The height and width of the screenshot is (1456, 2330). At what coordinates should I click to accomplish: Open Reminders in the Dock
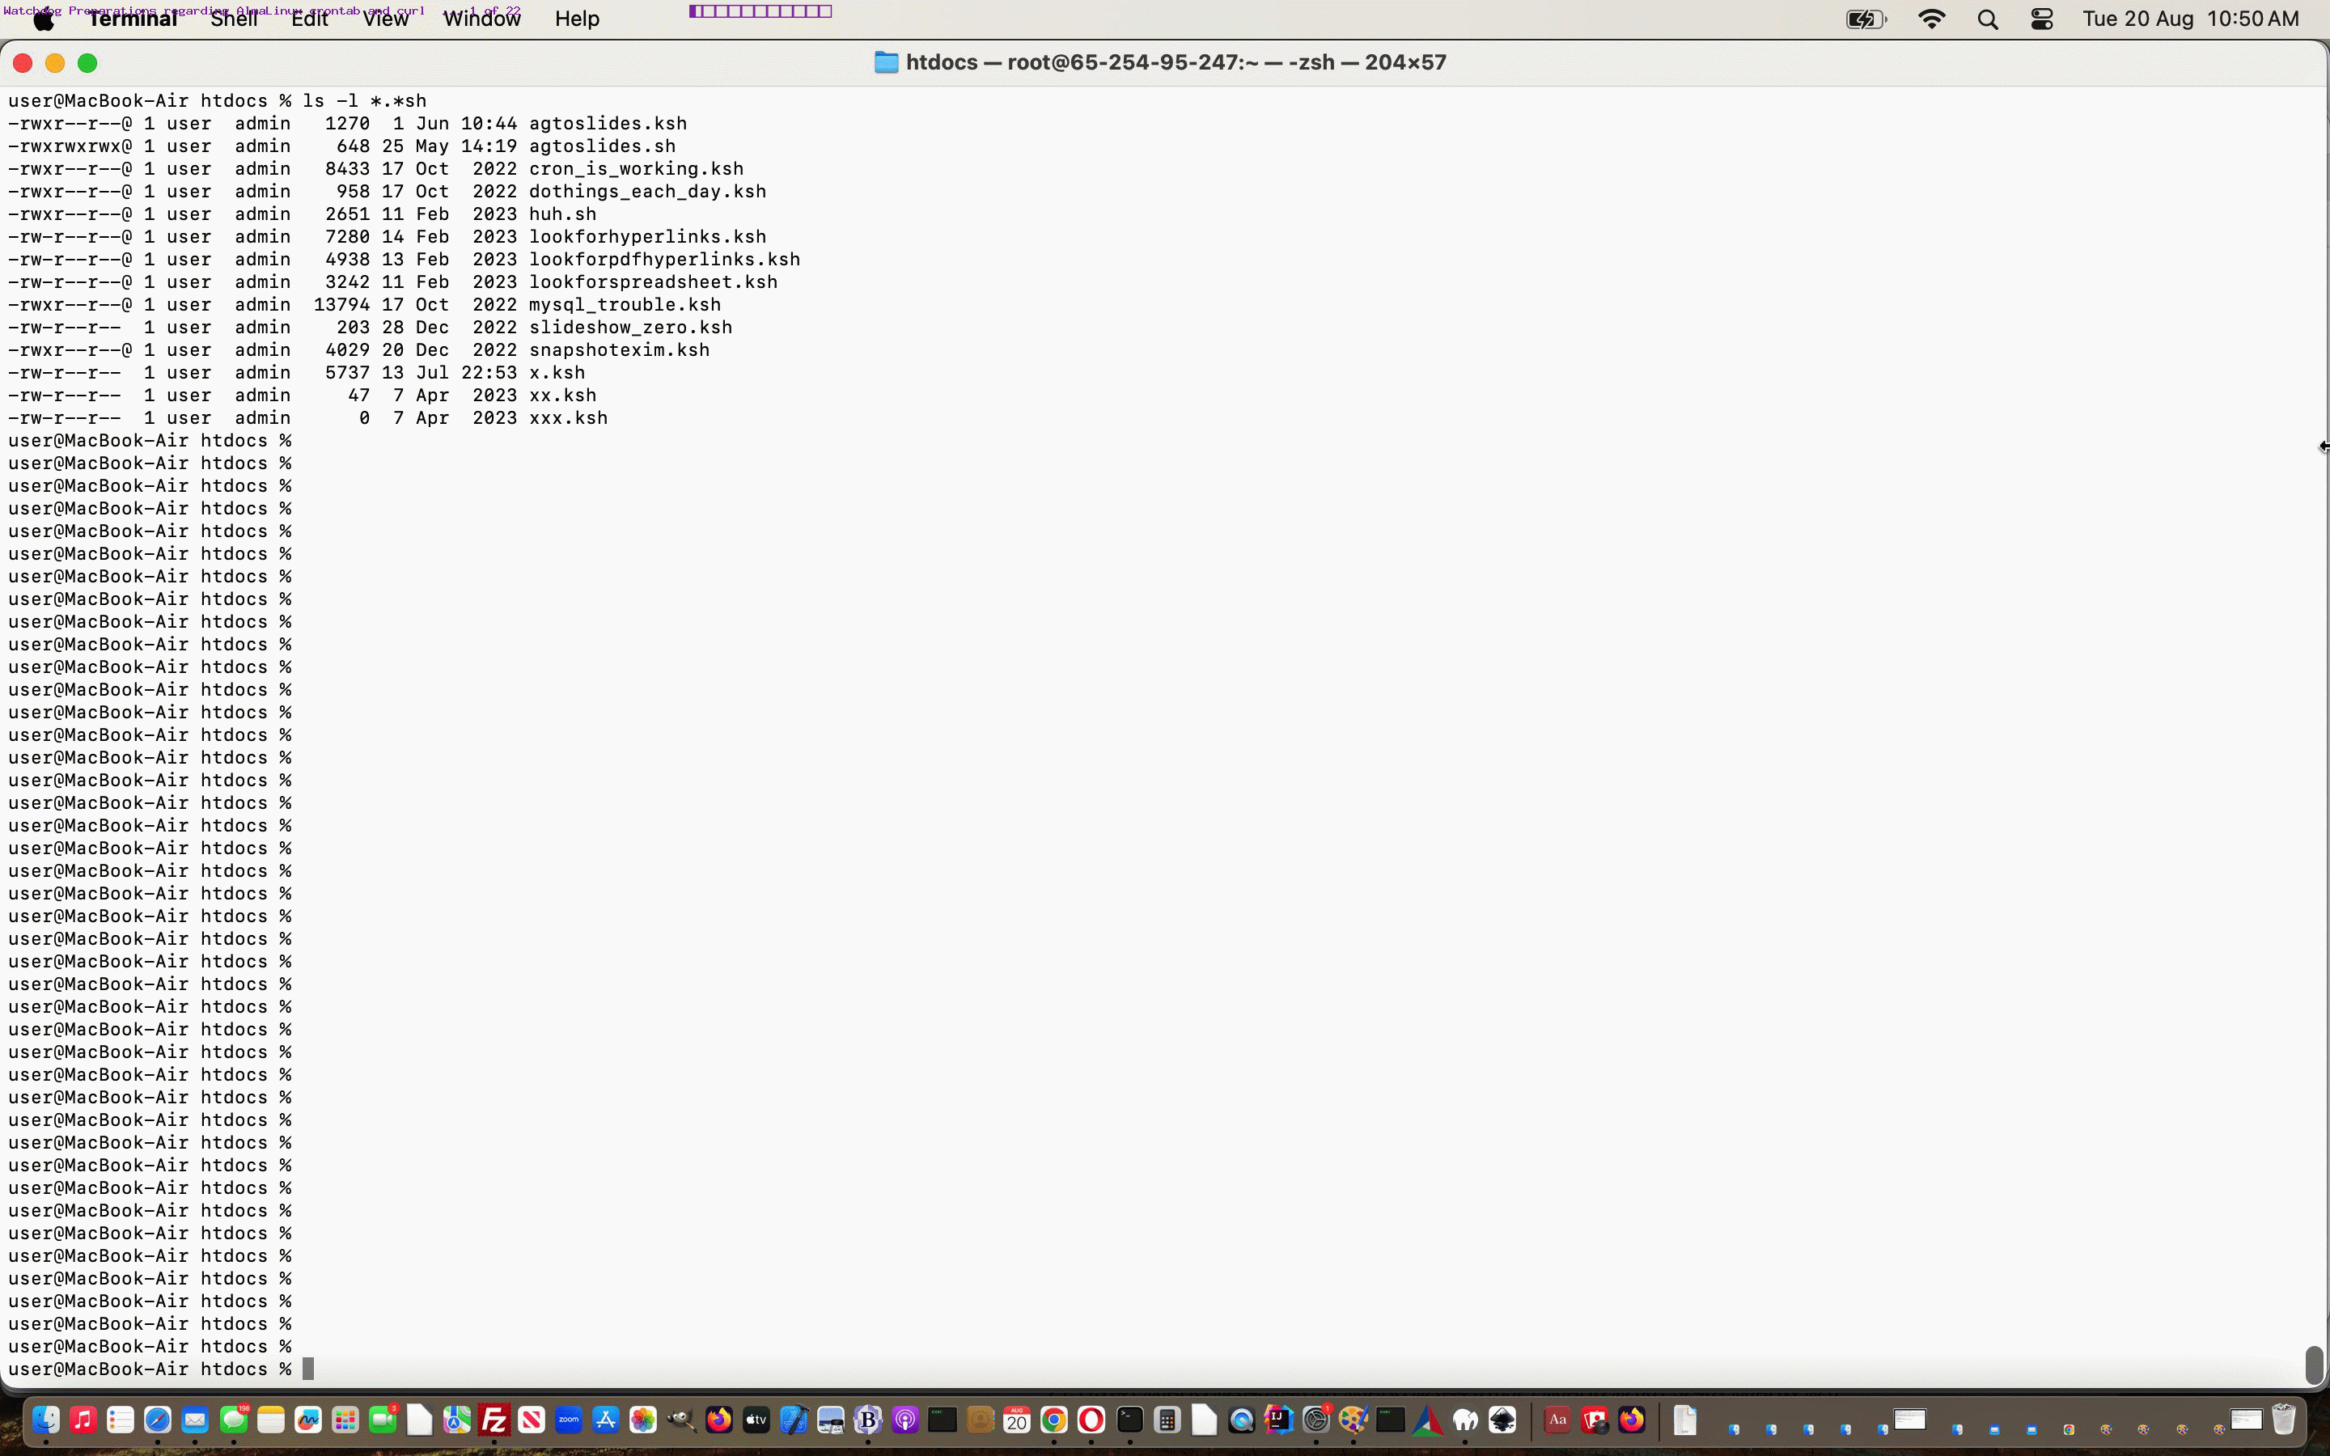121,1420
